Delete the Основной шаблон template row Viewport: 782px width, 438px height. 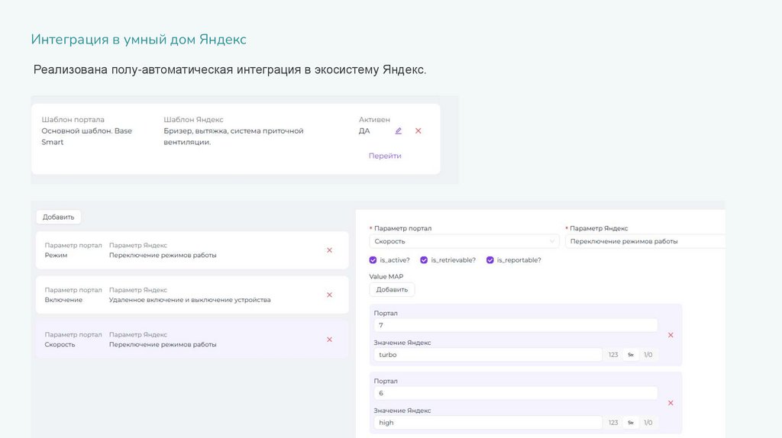pos(418,131)
